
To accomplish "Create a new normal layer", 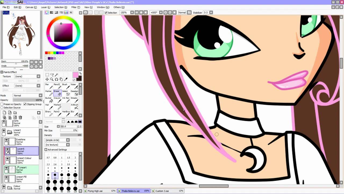I will pyautogui.click(x=5, y=113).
